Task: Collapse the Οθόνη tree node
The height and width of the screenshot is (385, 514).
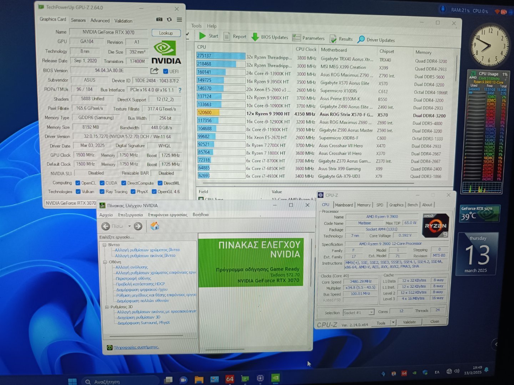Action: [x=105, y=262]
